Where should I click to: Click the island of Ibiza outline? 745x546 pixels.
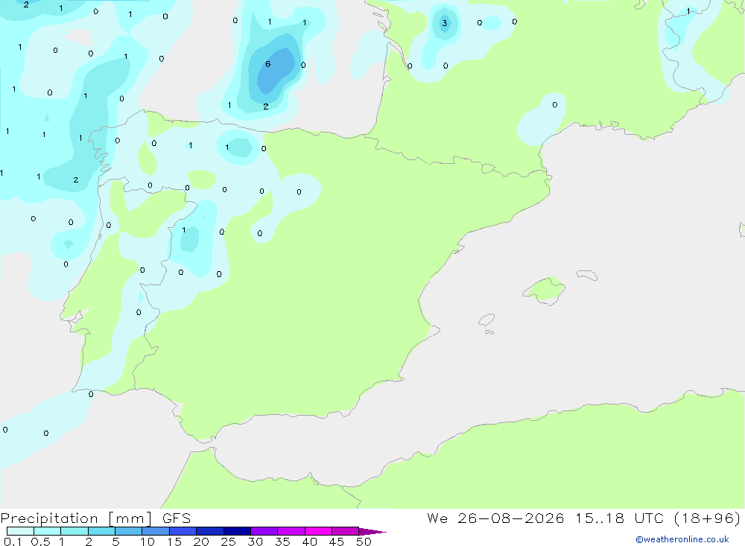(486, 320)
